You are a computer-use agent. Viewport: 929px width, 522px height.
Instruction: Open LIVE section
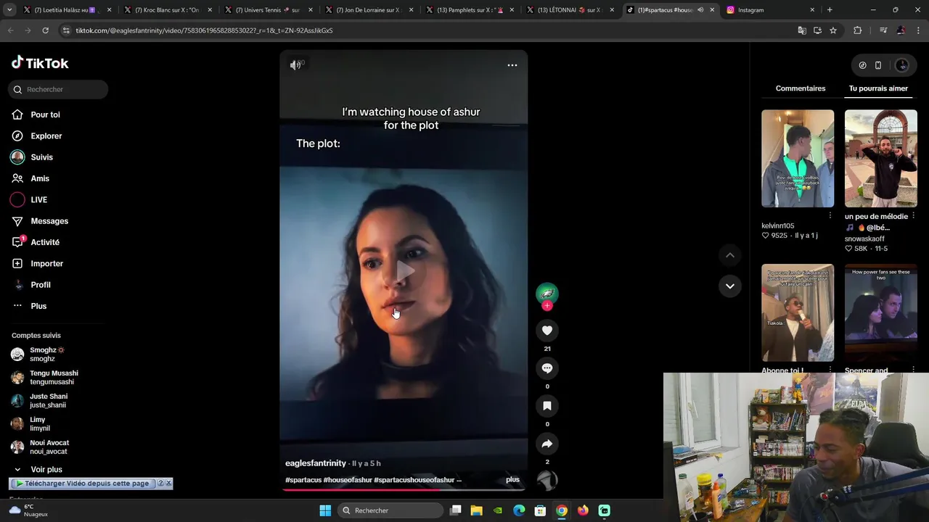[x=39, y=199]
